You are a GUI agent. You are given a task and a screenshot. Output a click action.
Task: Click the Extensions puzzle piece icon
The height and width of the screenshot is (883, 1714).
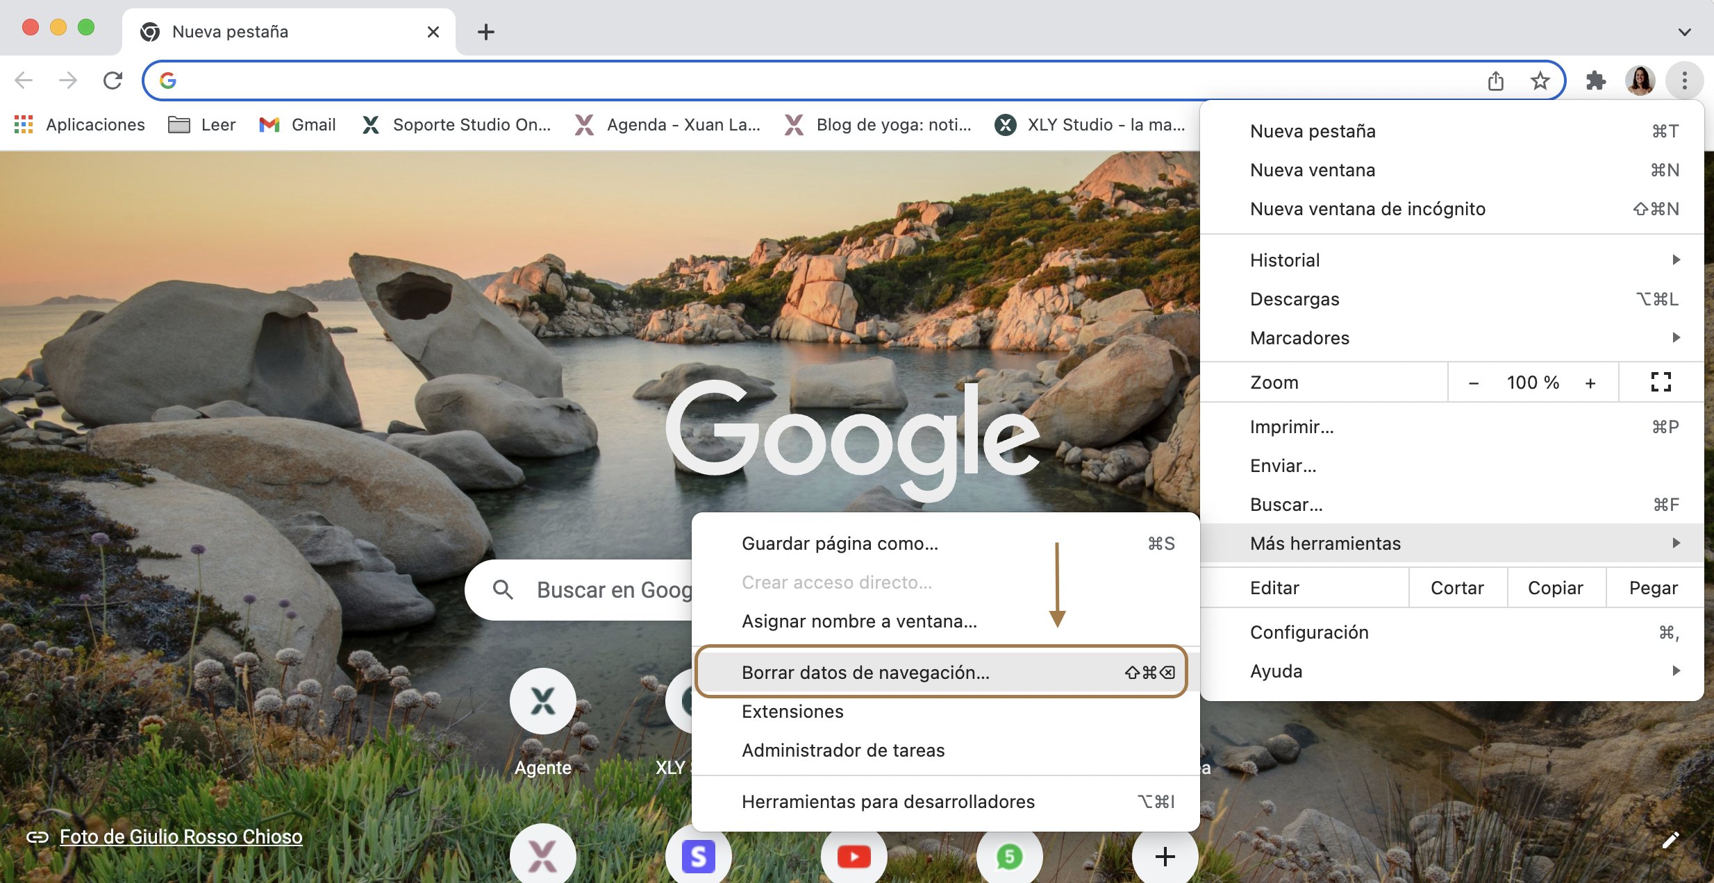[1596, 81]
